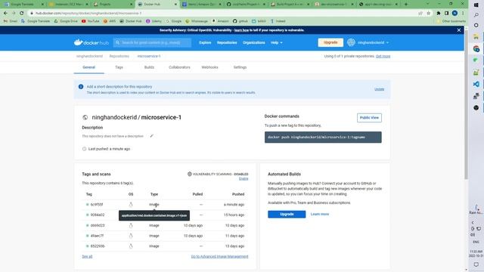Image resolution: width=484 pixels, height=272 pixels.
Task: Open the github bookmark
Action: pos(240,21)
